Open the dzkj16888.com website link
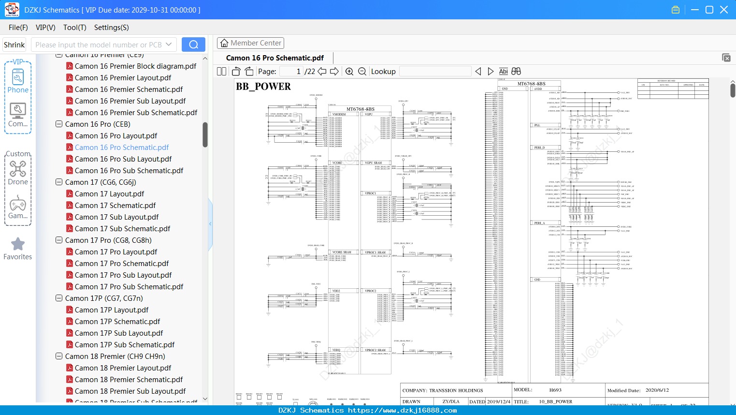 pyautogui.click(x=402, y=410)
